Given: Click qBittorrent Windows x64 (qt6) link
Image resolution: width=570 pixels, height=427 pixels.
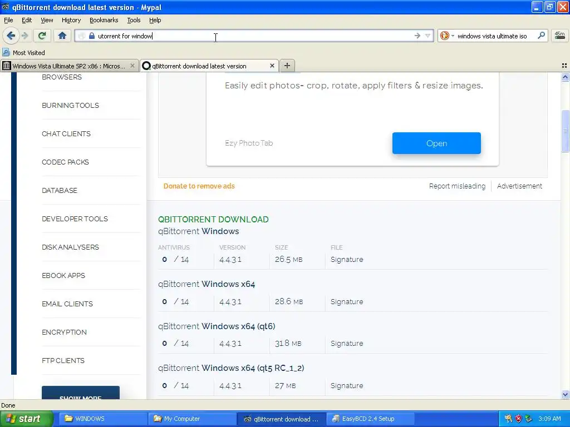Looking at the screenshot, I should [217, 326].
